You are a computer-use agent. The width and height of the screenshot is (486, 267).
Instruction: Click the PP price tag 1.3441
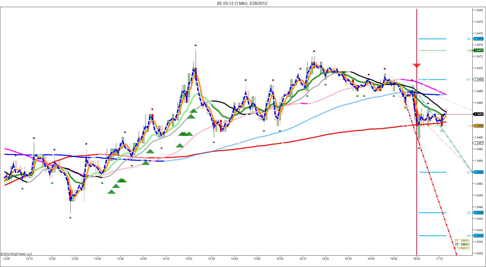[478, 236]
